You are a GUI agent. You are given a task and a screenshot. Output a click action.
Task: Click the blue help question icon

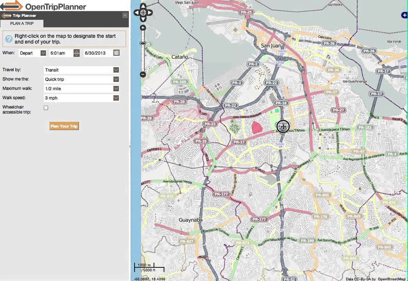[x=9, y=39]
